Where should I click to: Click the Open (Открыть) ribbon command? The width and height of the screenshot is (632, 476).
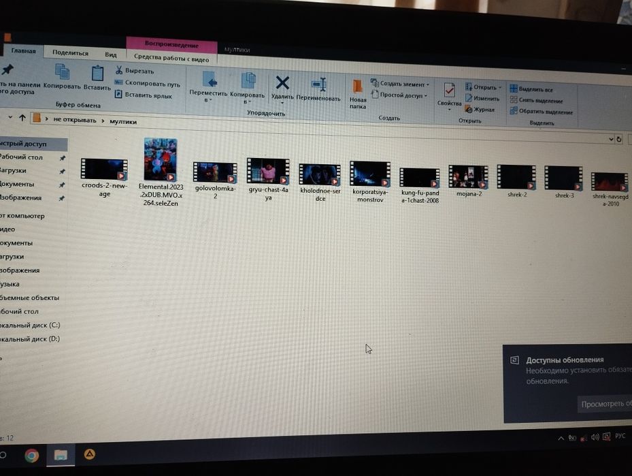[483, 86]
